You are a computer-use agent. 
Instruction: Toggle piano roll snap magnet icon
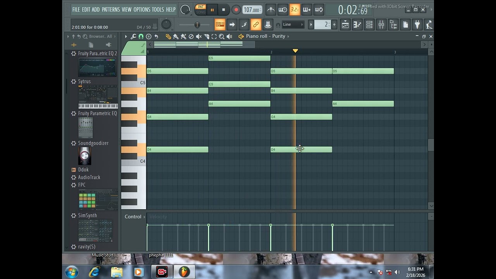[x=141, y=36]
